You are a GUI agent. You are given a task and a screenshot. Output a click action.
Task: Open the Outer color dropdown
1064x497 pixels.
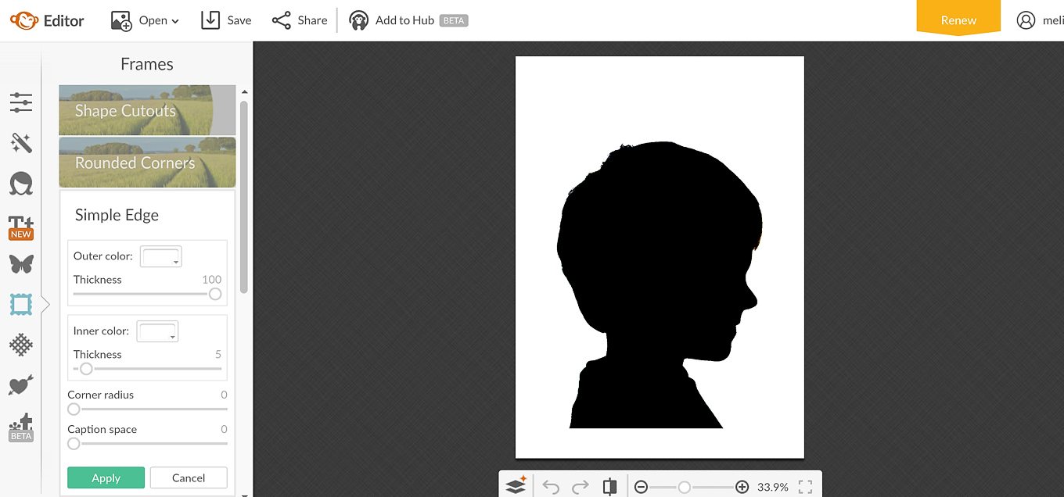(160, 256)
